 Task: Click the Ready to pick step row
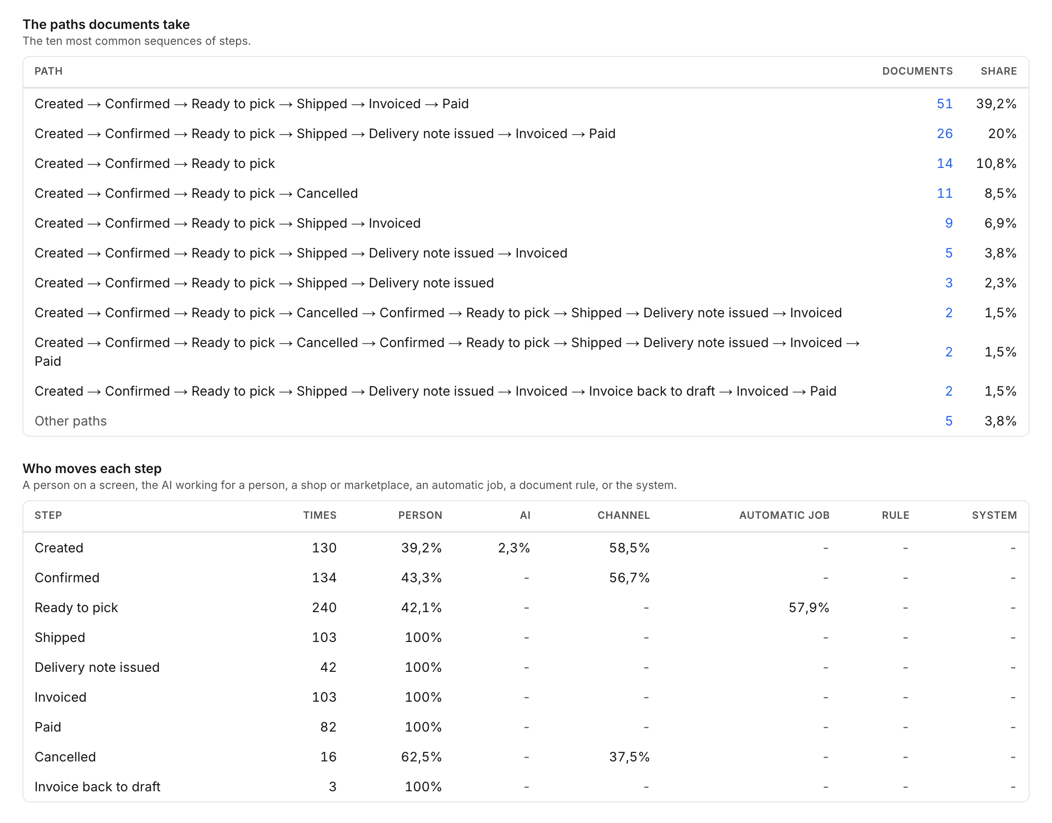pyautogui.click(x=526, y=607)
